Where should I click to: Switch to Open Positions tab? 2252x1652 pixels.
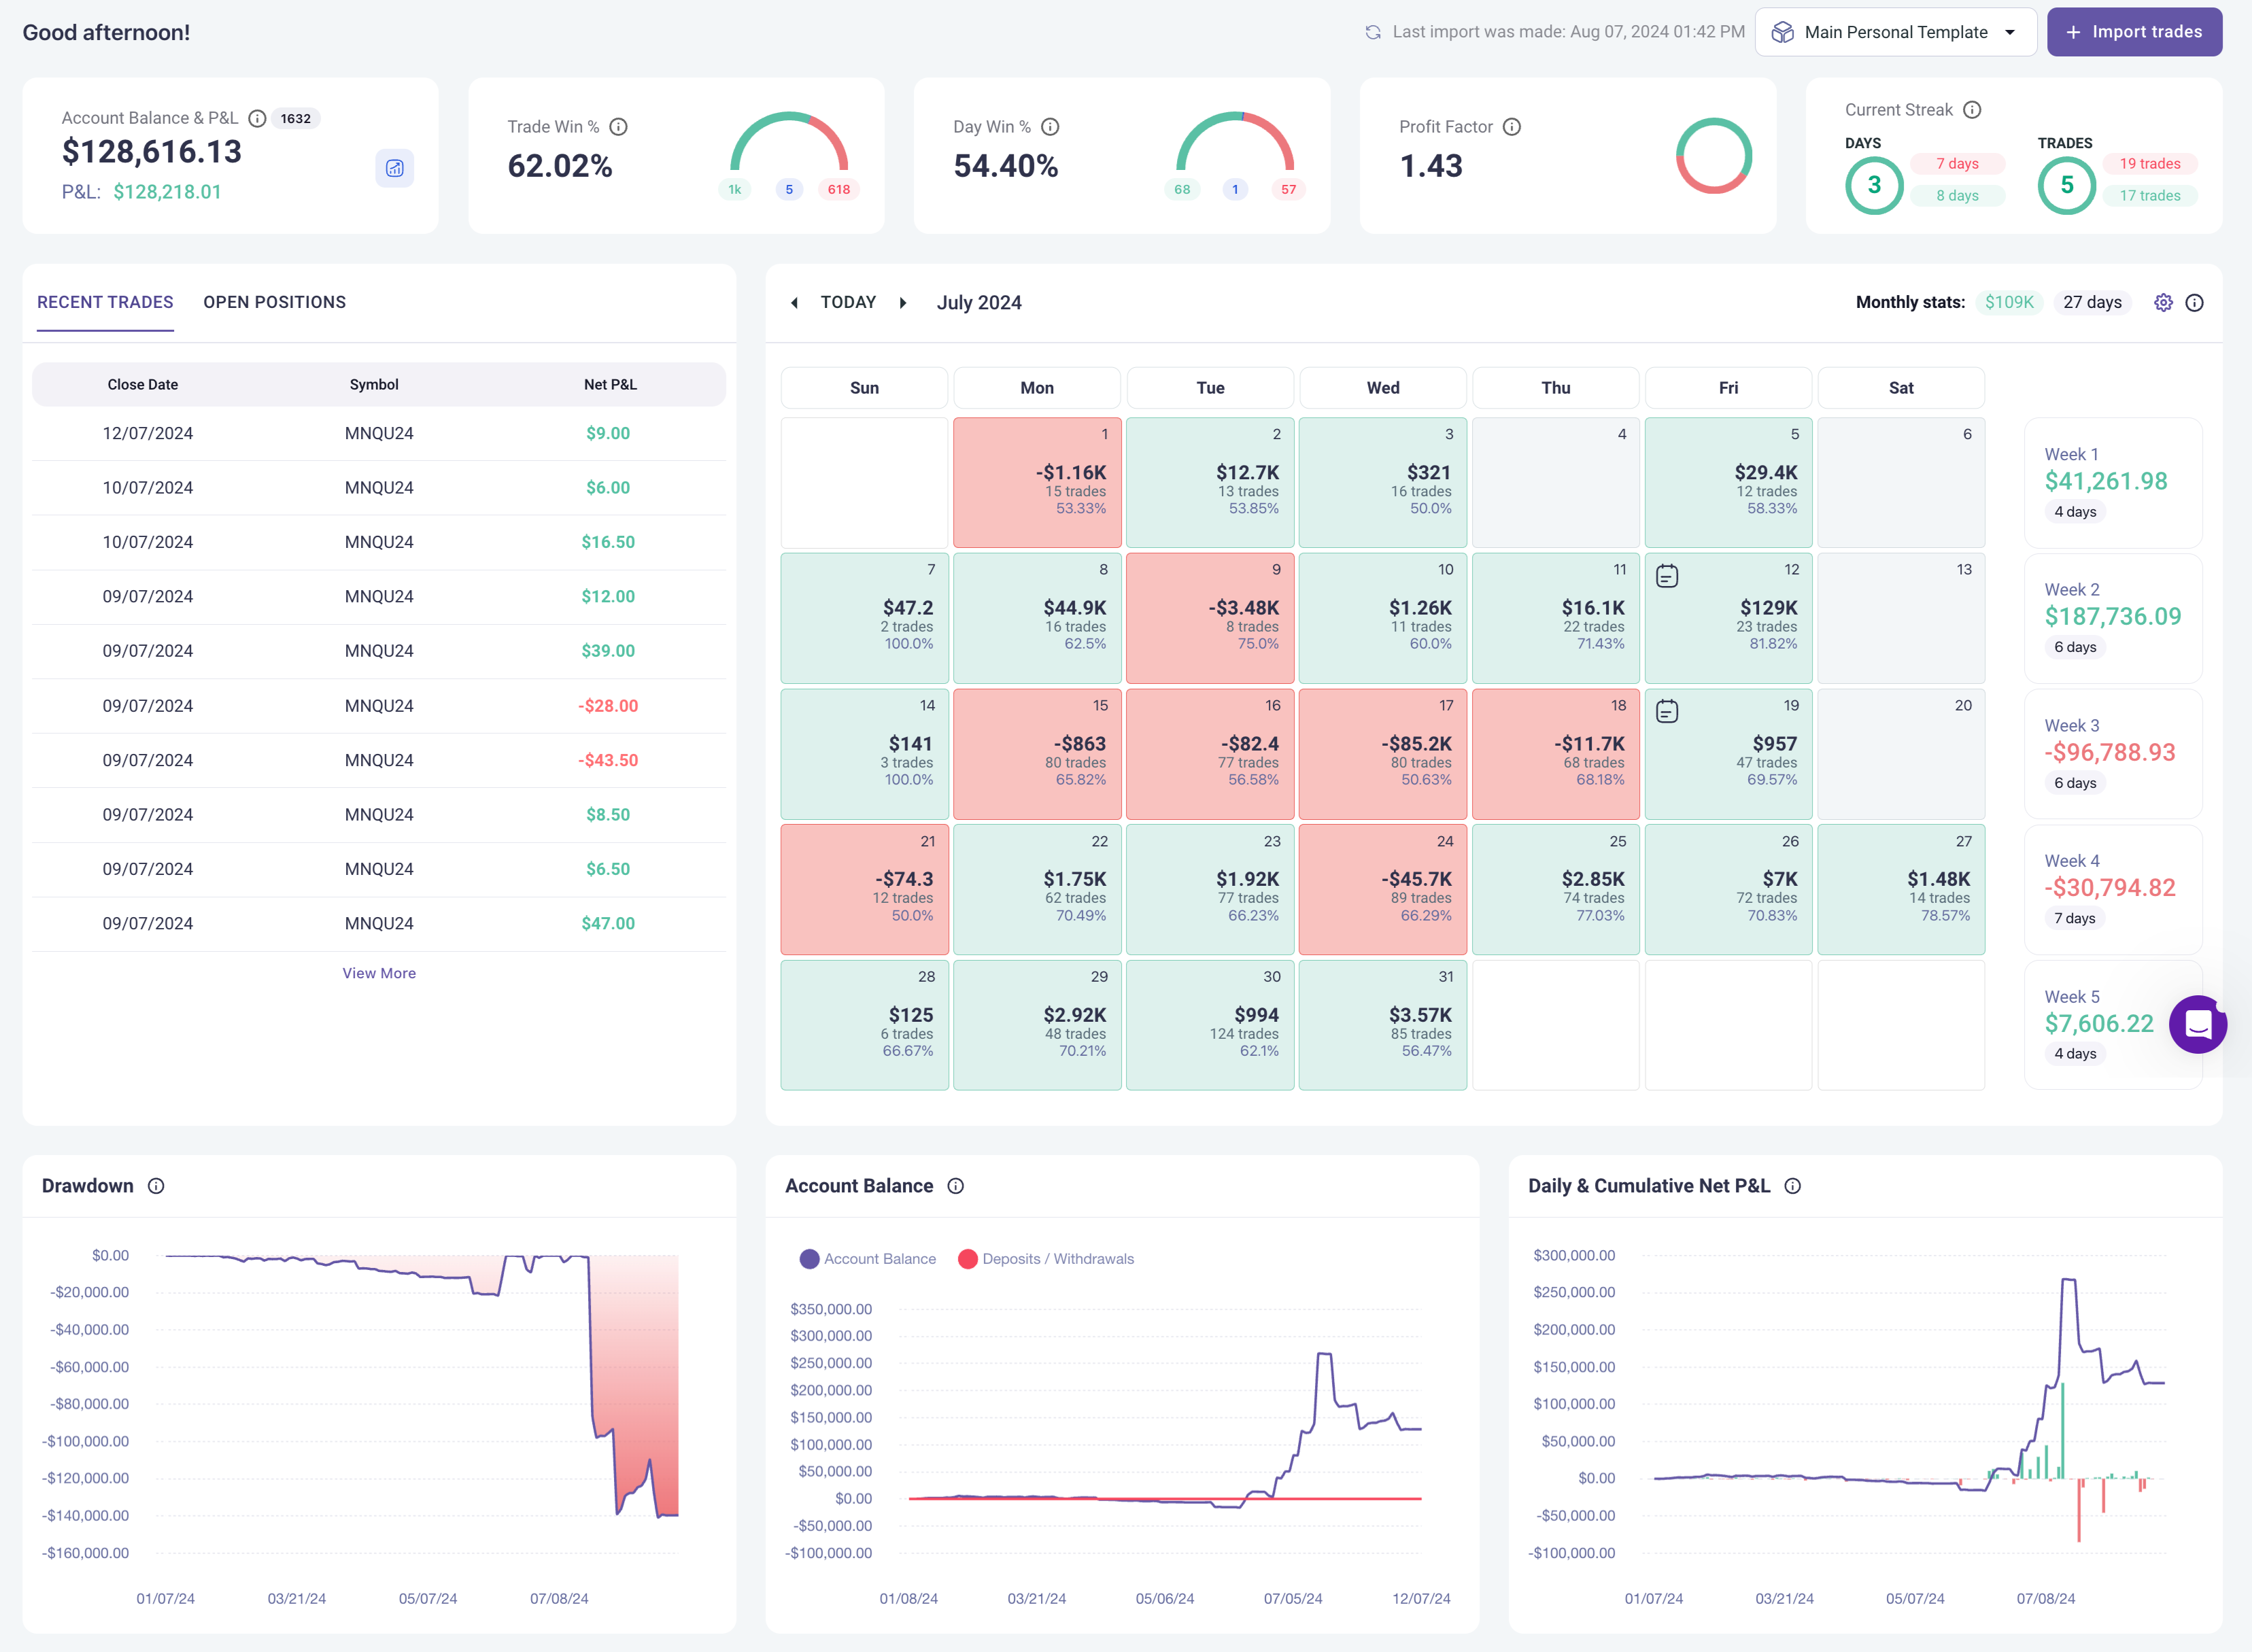(x=275, y=302)
